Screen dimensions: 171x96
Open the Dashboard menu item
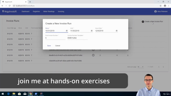[x=25, y=11]
